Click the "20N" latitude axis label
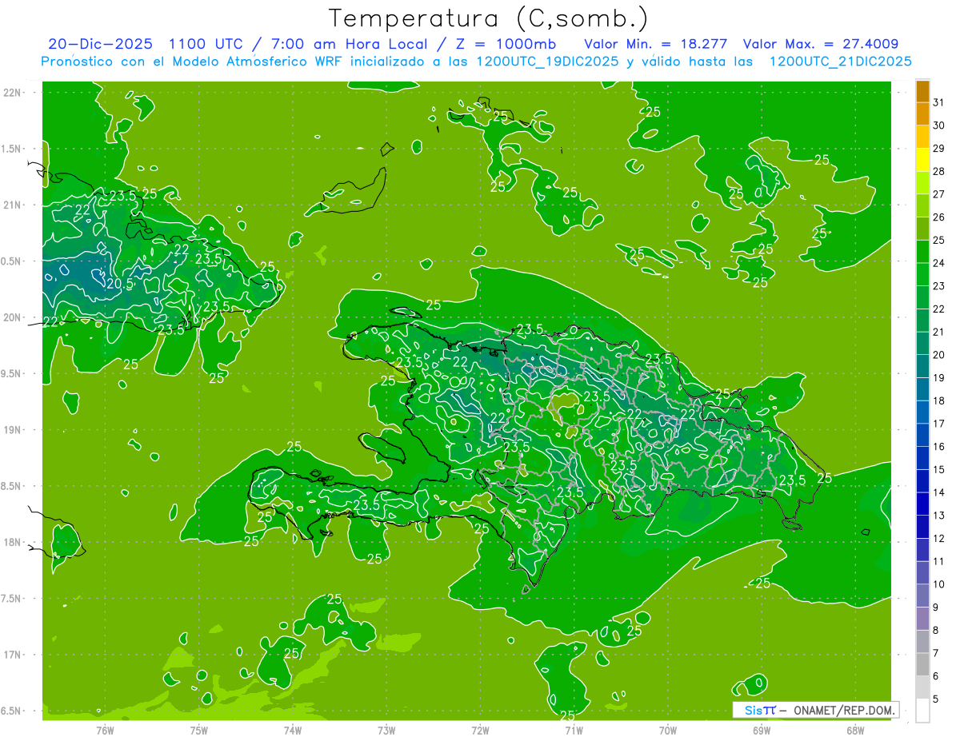The image size is (960, 741). (x=12, y=317)
